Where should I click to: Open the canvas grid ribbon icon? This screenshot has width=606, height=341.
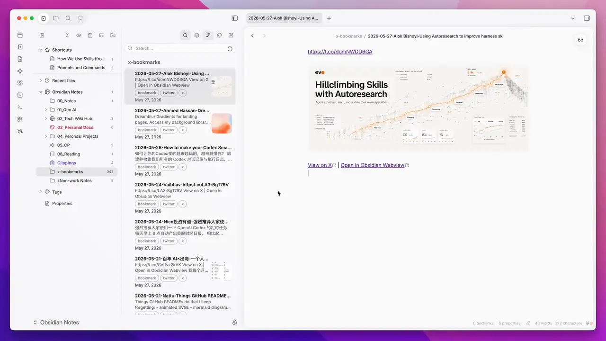(20, 83)
